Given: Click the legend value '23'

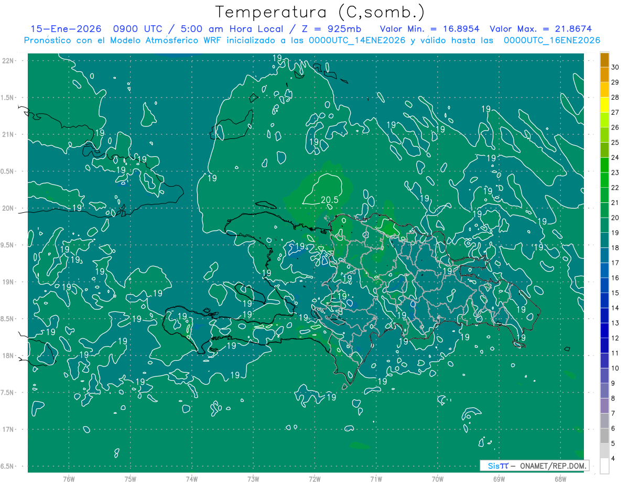Looking at the screenshot, I should point(615,172).
